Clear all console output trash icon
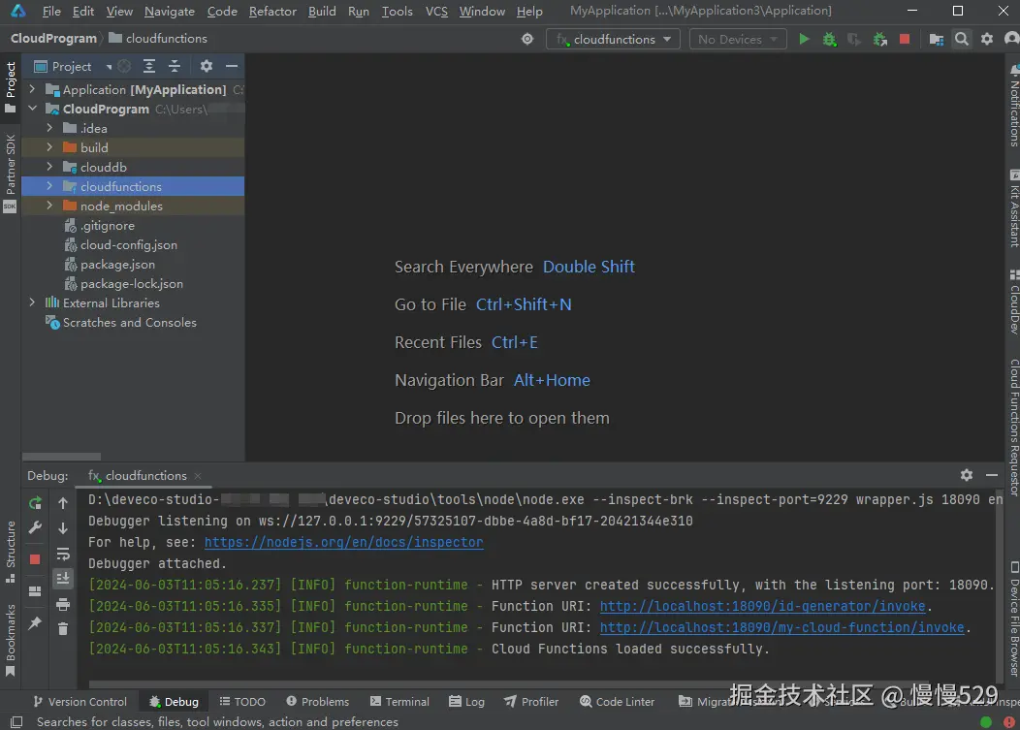Screen dimensions: 1020x730 coord(63,629)
